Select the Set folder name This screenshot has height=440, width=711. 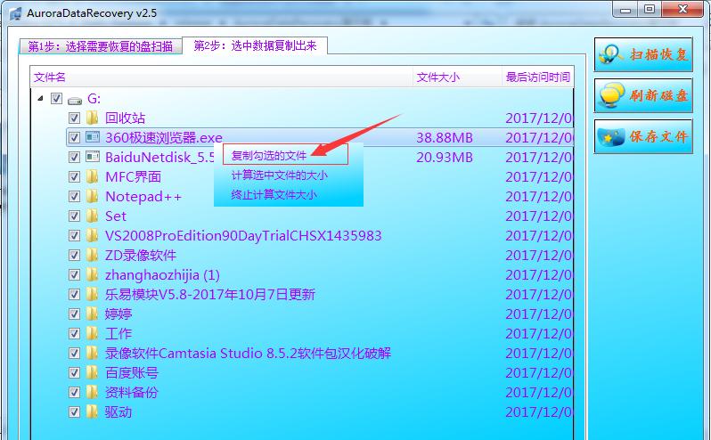[116, 216]
